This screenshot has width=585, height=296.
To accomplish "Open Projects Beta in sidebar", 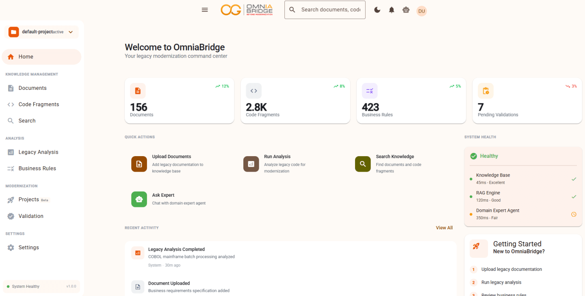I will pyautogui.click(x=29, y=200).
